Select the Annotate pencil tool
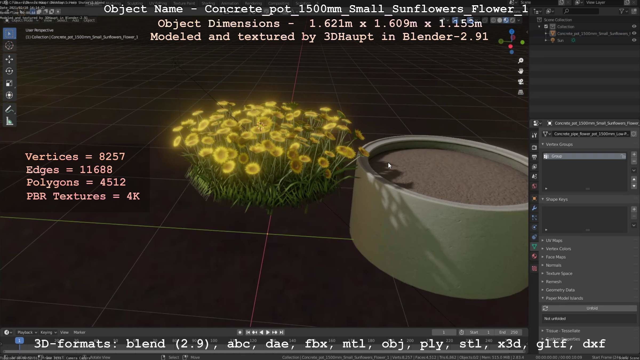The image size is (640, 360). (9, 109)
